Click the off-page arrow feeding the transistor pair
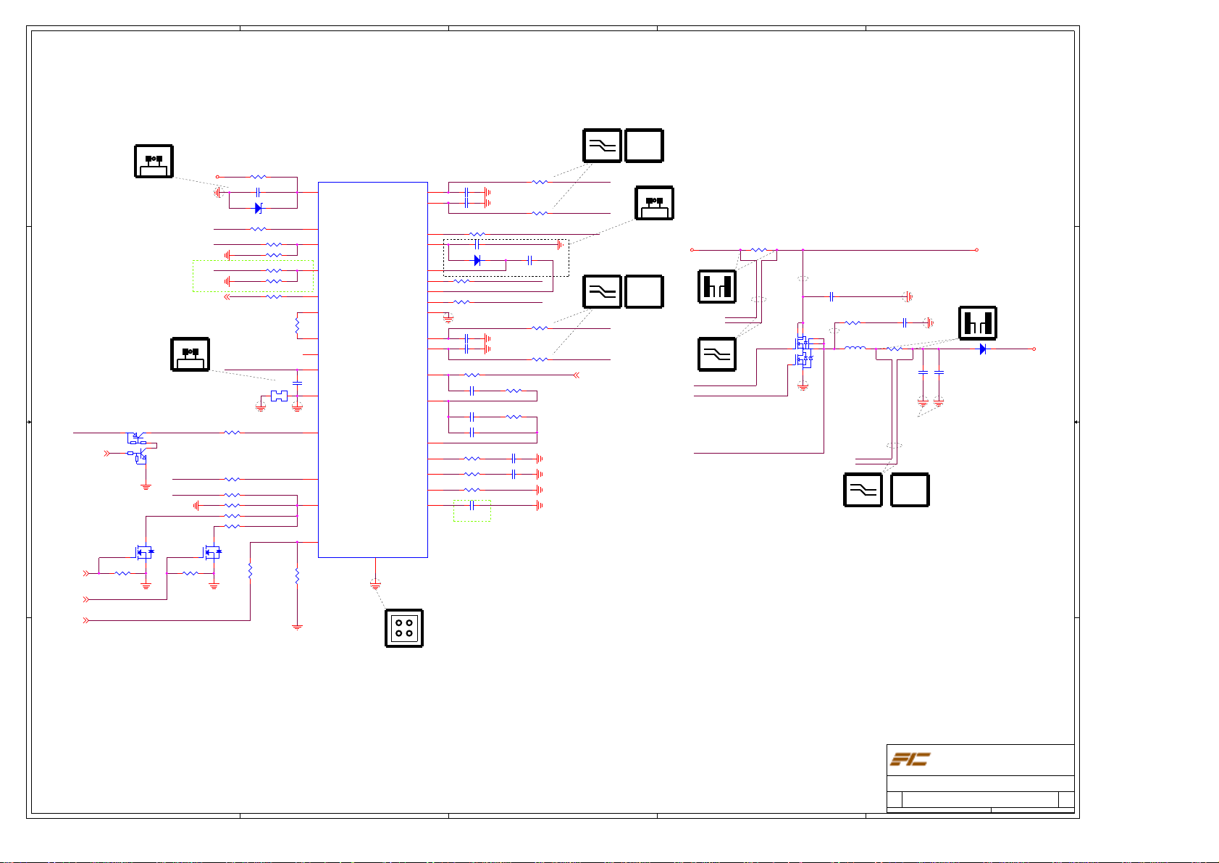1219x863 pixels. pyautogui.click(x=107, y=453)
